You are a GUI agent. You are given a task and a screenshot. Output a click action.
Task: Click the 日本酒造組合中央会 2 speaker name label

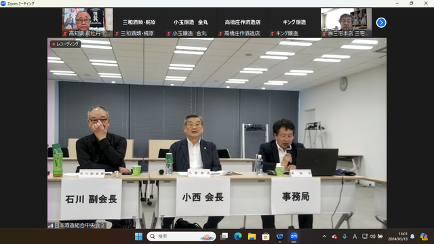coord(79,226)
